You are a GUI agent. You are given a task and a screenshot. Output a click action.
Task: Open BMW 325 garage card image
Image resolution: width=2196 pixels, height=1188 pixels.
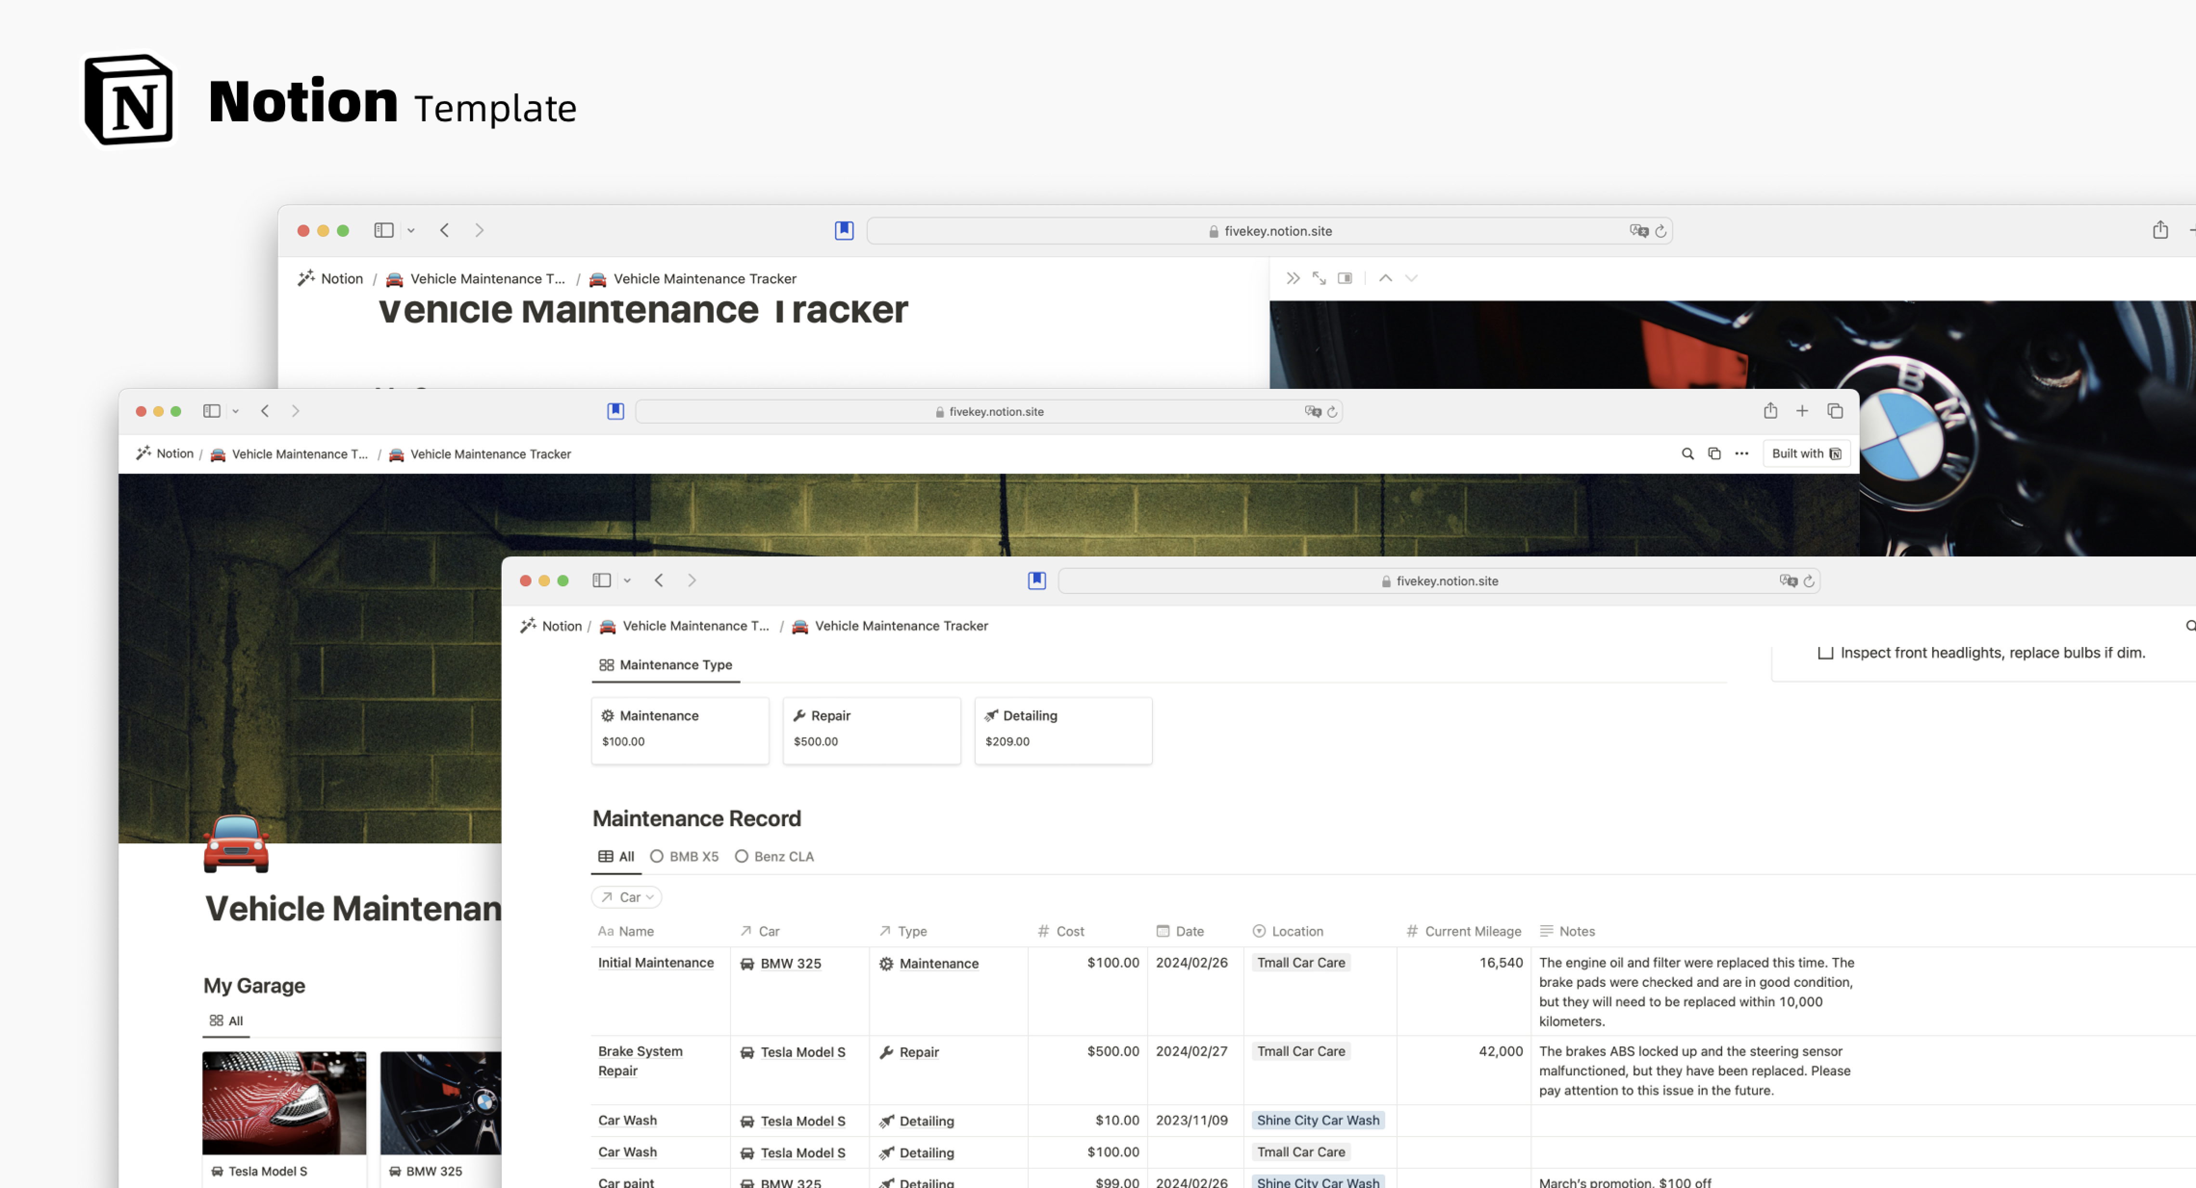441,1103
